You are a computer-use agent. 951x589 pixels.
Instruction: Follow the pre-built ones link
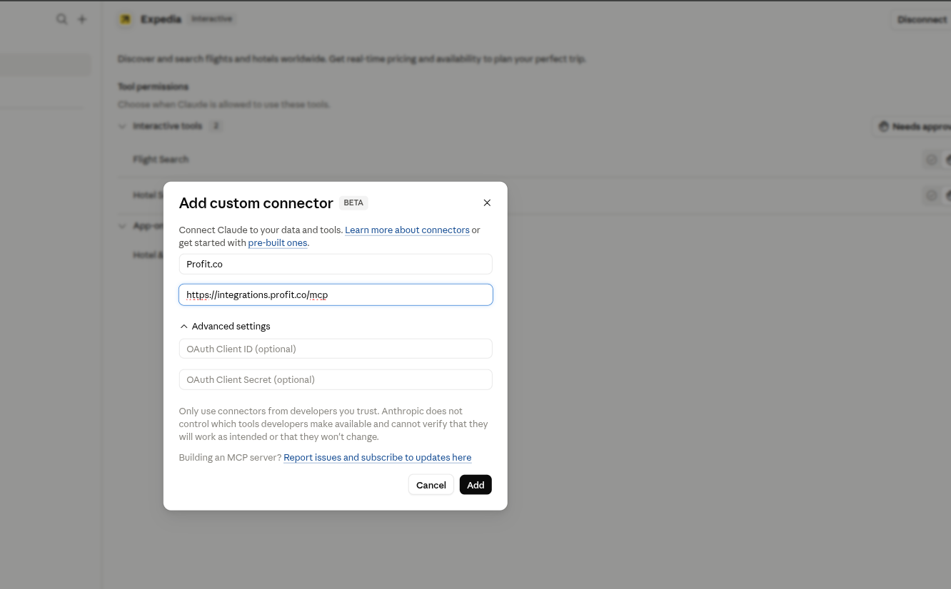tap(278, 243)
